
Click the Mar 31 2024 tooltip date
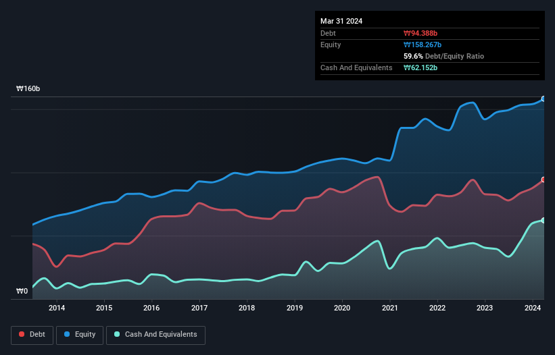click(x=341, y=21)
